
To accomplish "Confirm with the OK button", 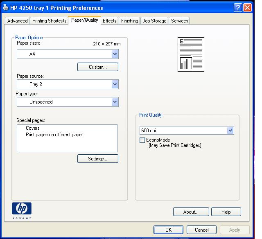I will click(x=168, y=230).
